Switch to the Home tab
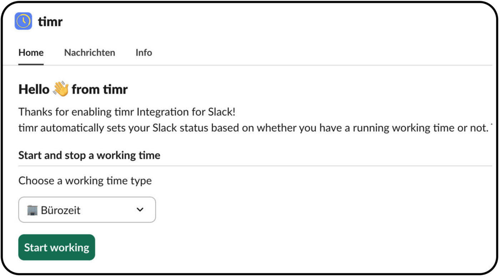This screenshot has height=277, width=500. click(31, 53)
